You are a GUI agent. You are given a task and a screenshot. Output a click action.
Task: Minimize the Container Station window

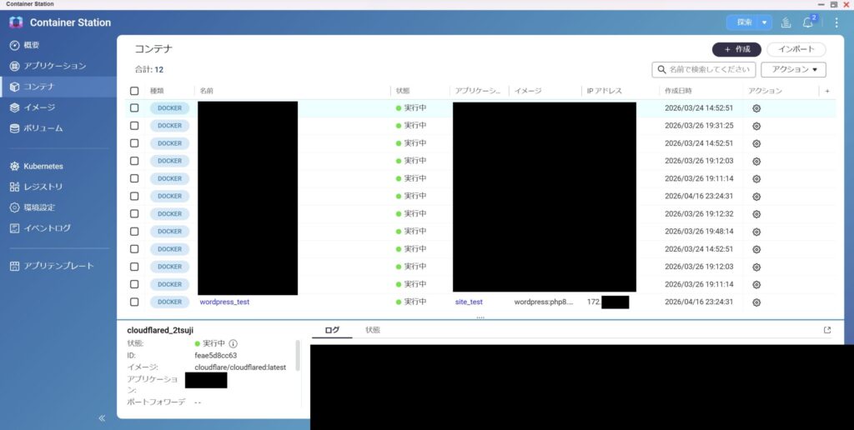tap(821, 4)
